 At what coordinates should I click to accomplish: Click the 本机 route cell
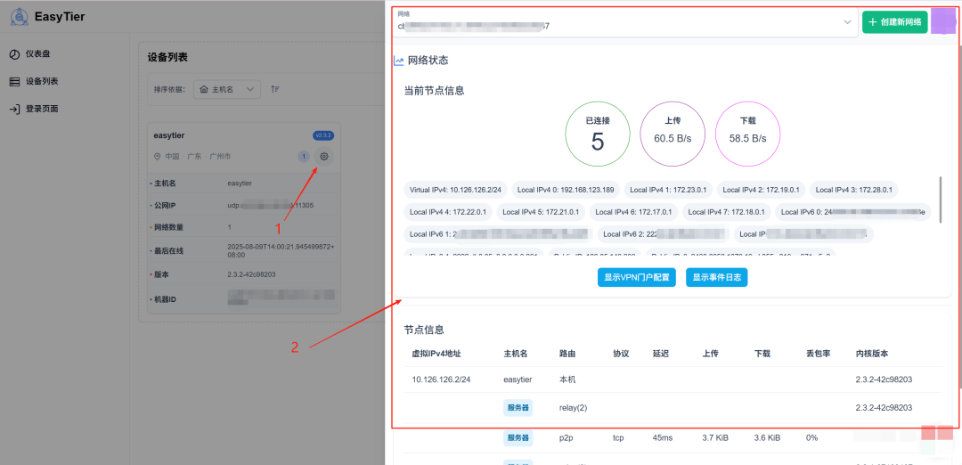(567, 379)
